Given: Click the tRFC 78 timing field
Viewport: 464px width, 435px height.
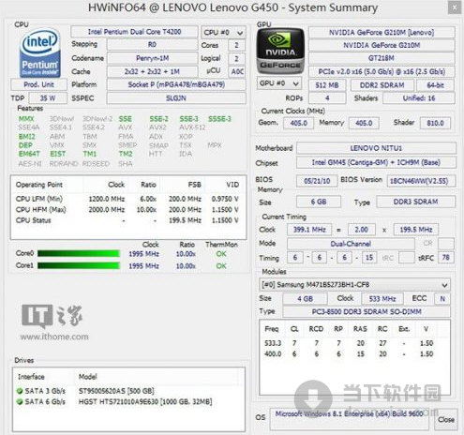Looking at the screenshot, I should pyautogui.click(x=446, y=258).
